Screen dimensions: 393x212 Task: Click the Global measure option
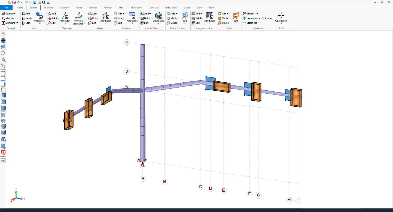pos(250,13)
